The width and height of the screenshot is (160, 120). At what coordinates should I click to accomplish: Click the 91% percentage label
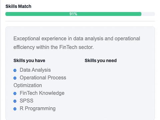[73, 14]
